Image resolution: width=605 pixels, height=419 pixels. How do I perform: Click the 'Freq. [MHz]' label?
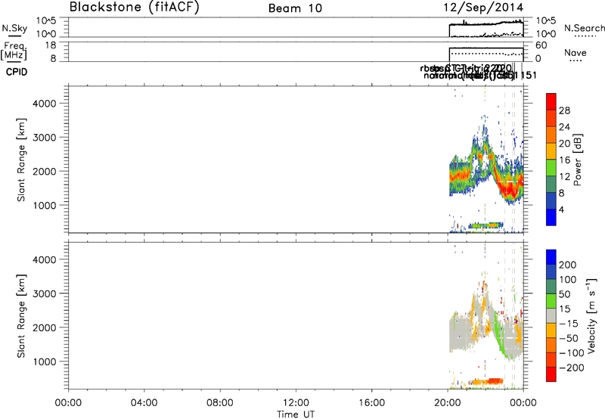(x=14, y=51)
